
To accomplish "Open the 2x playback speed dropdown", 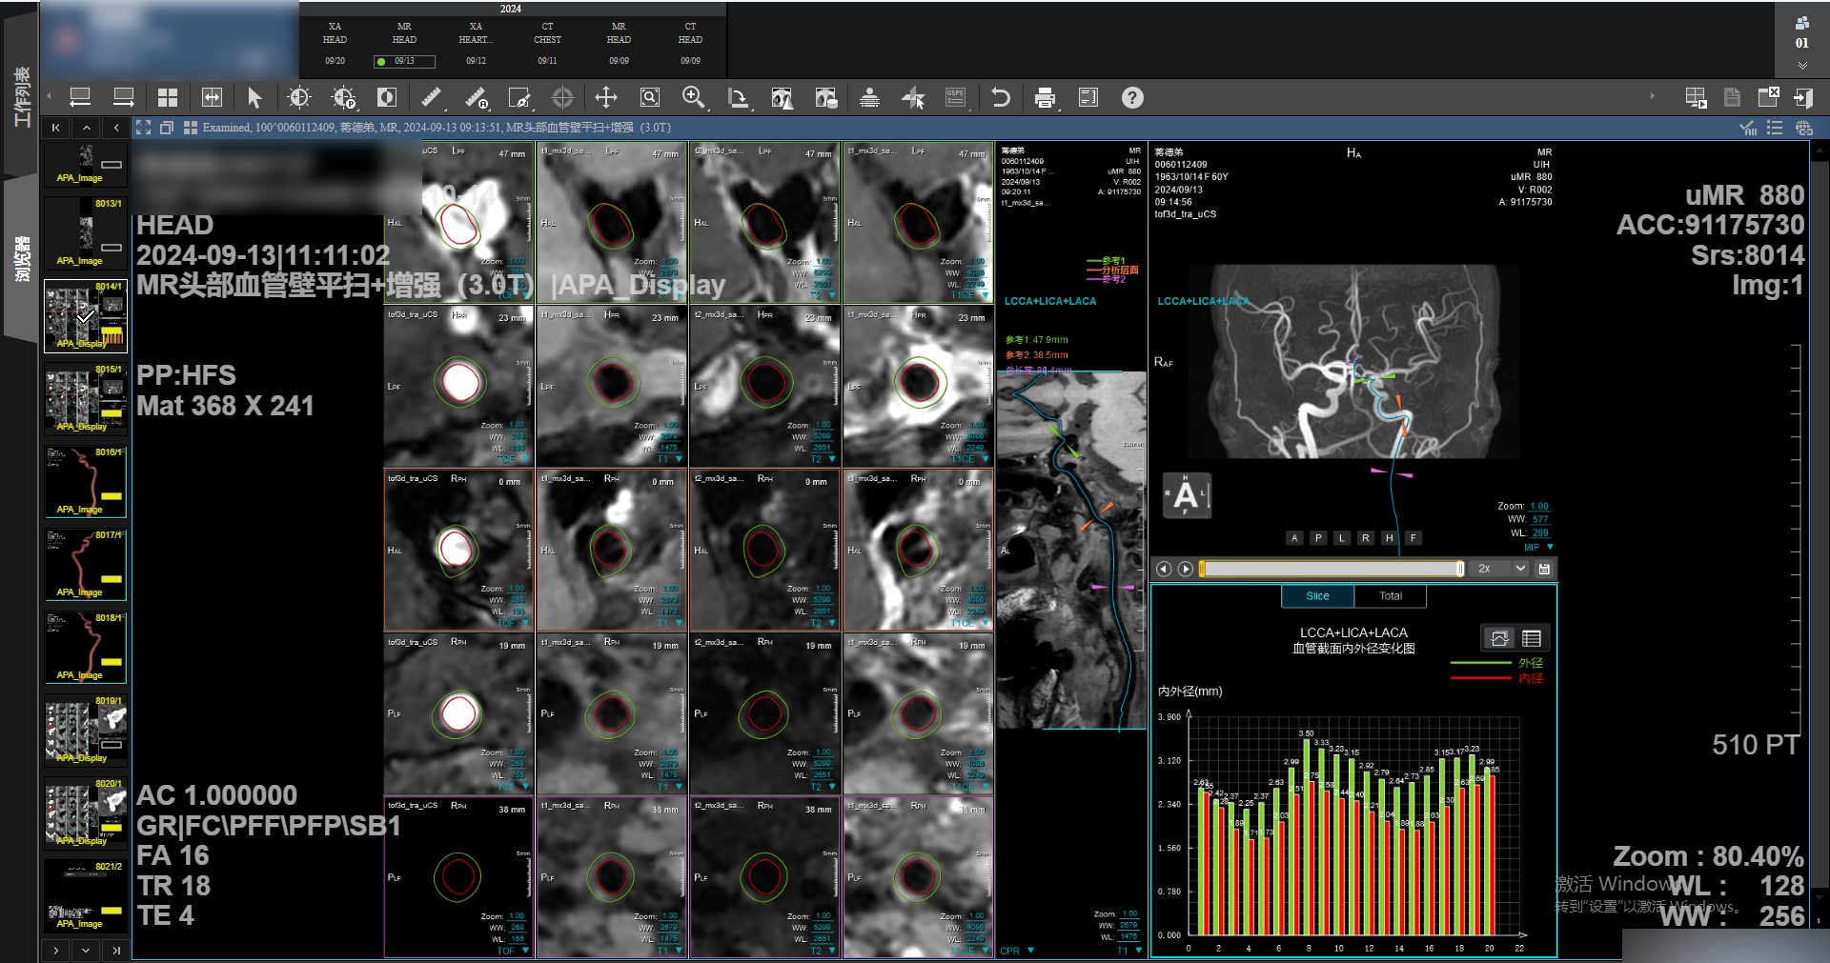I will coord(1520,569).
